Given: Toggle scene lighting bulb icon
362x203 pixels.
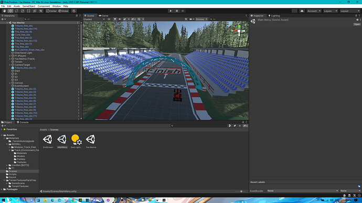Looking at the screenshot, I should tap(115, 19).
